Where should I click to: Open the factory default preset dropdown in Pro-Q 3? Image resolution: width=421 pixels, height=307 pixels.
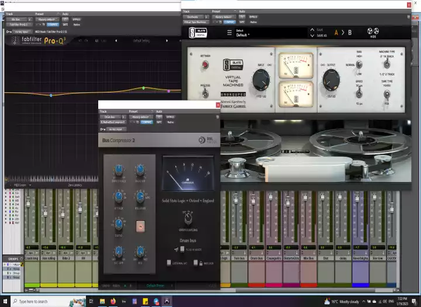(47, 20)
